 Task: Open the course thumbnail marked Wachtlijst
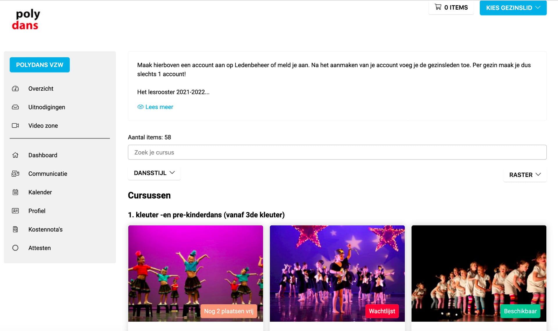[x=337, y=273]
